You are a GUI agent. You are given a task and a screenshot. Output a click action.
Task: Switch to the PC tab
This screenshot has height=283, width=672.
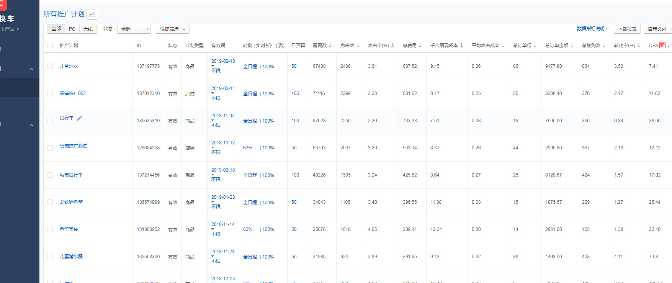coord(72,29)
